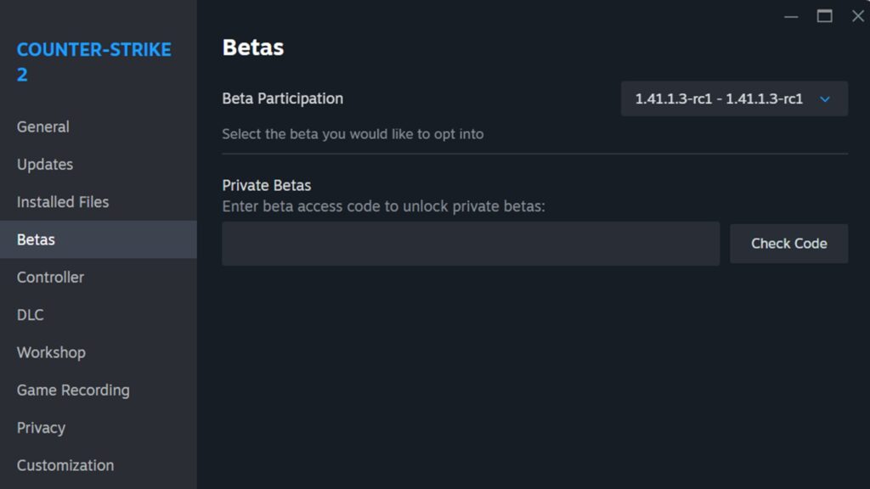Select the Betas sidebar entry
The image size is (870, 489).
(x=35, y=239)
